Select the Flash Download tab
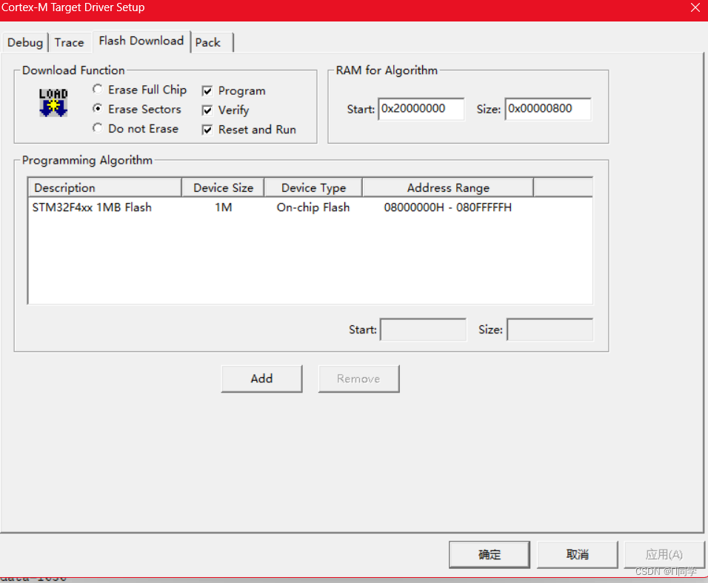 [141, 41]
